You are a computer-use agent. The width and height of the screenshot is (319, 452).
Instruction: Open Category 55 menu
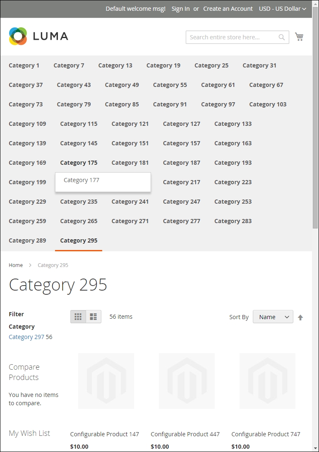170,85
